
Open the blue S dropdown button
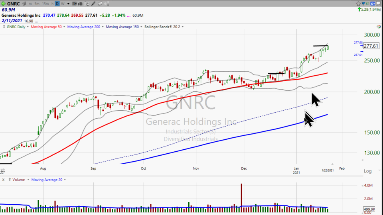click(373, 4)
